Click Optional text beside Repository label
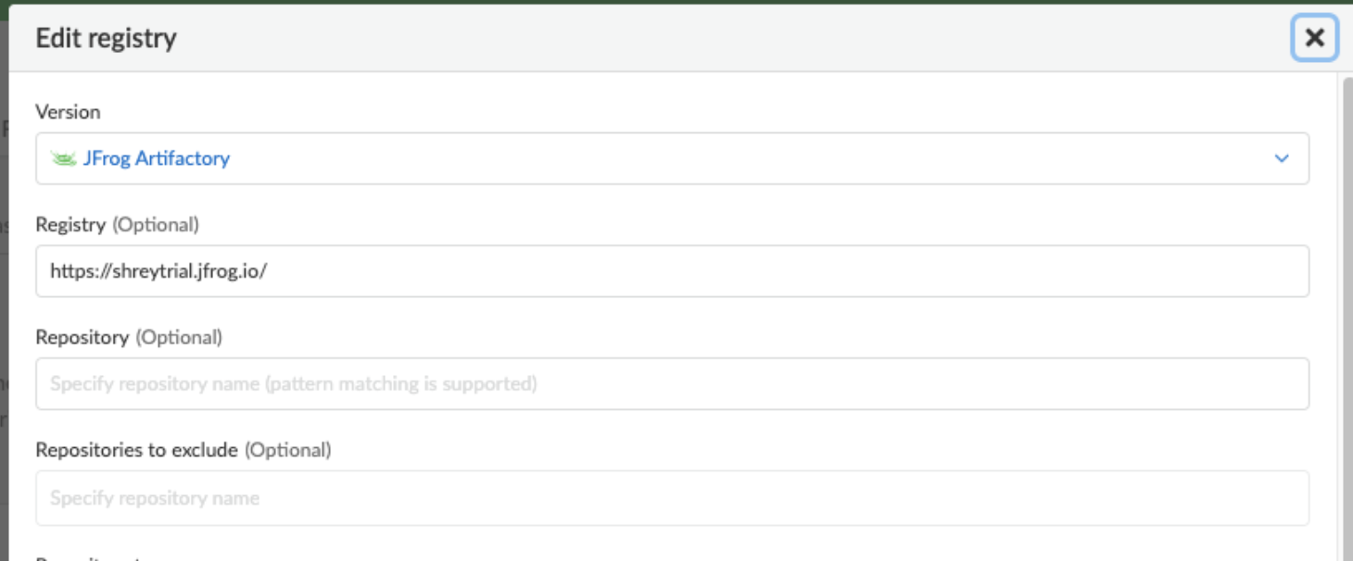 pyautogui.click(x=179, y=338)
